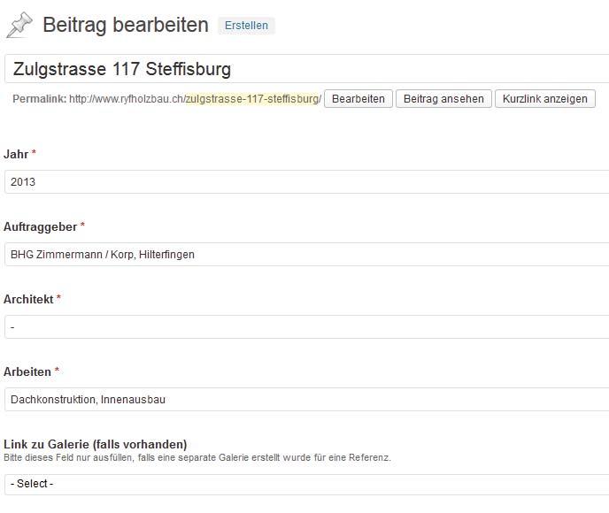Select the highlighted permalink slug zulgstrasse-117-steffisburg
The image size is (609, 513).
tap(252, 99)
